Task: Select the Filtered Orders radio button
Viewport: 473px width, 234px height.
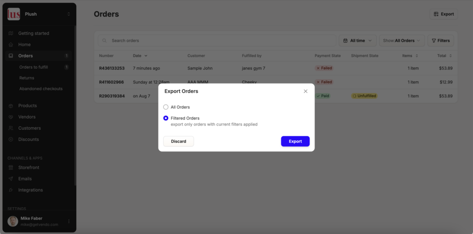Action: (166, 118)
